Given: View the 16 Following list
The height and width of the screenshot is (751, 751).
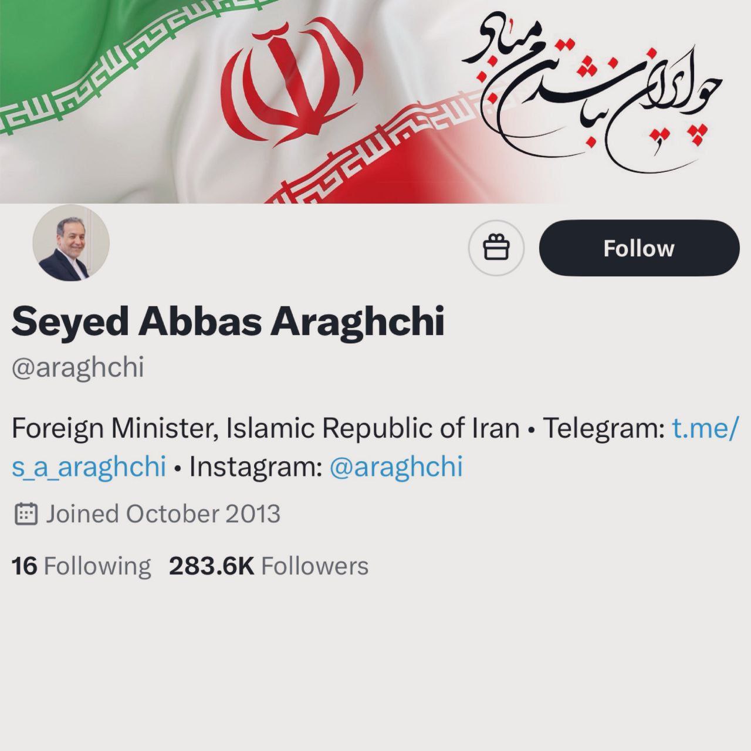Looking at the screenshot, I should (82, 566).
